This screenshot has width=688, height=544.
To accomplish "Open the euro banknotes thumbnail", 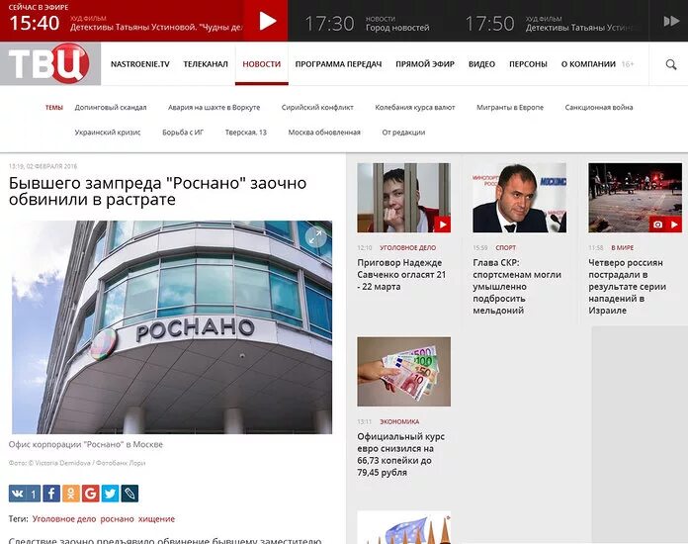I will (x=403, y=372).
